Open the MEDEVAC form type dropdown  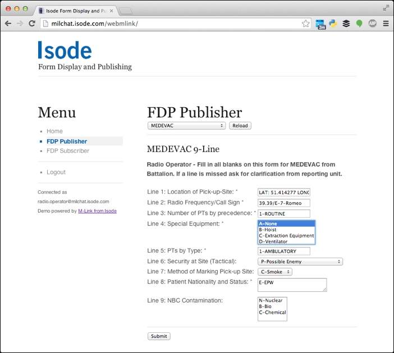pos(186,126)
